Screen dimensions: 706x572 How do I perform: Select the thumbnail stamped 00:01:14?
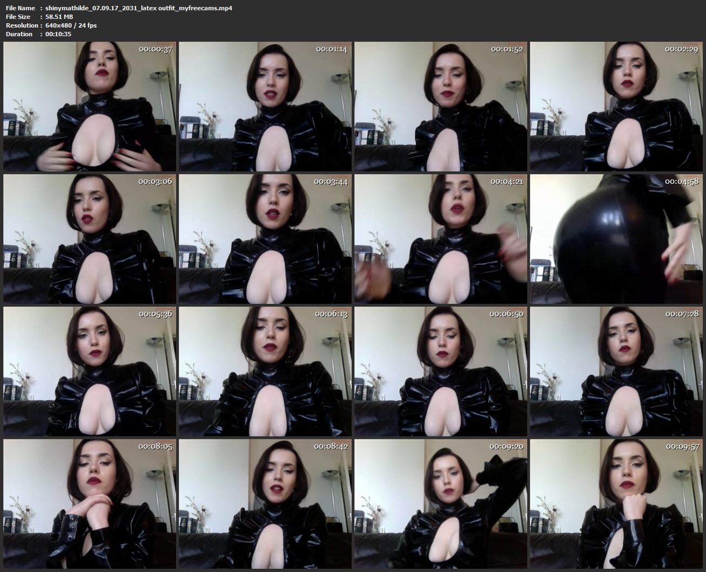point(265,107)
